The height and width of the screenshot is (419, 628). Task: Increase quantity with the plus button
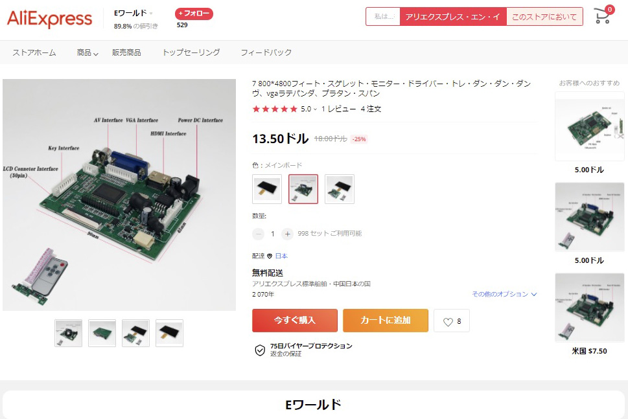coord(287,234)
